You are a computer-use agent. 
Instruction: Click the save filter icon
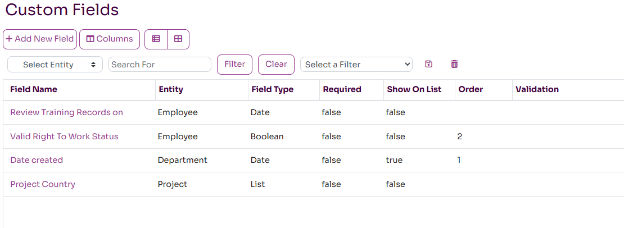coord(429,65)
